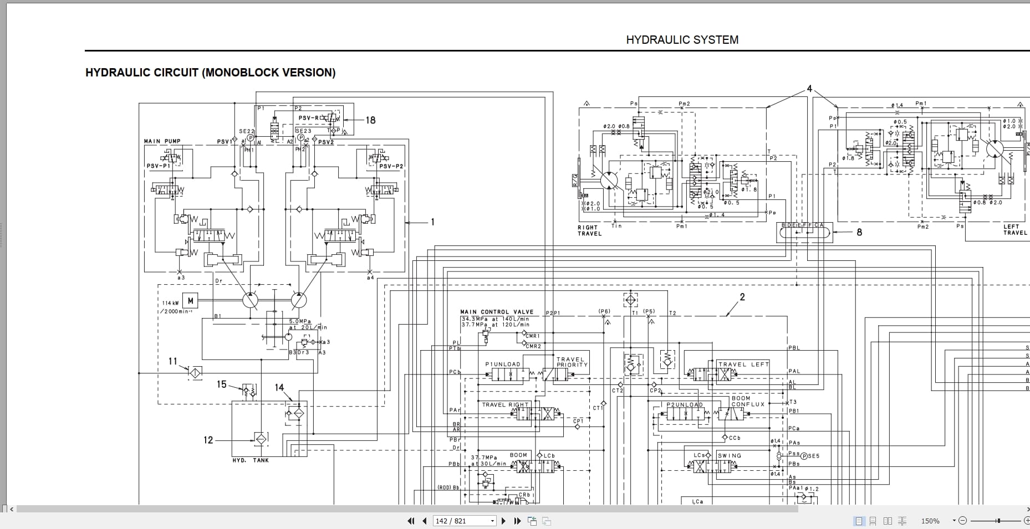Click the PSV-P1 valve label
1030x529 pixels.
click(159, 166)
